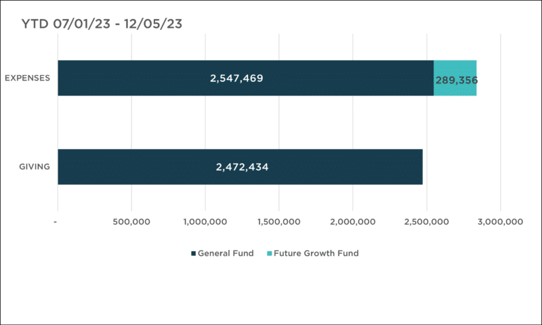Click the 500,000 axis tick label
Image resolution: width=542 pixels, height=325 pixels.
tap(131, 221)
